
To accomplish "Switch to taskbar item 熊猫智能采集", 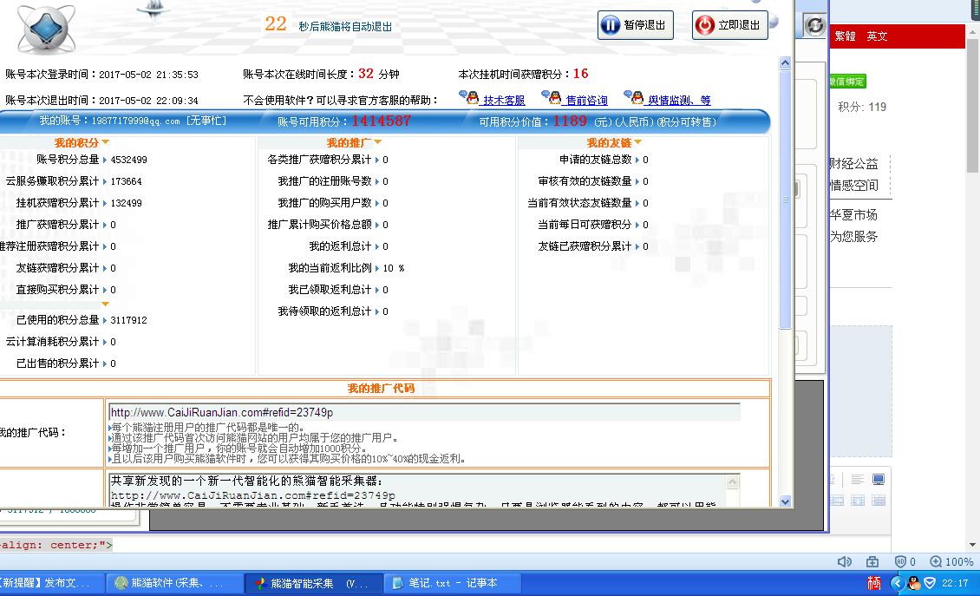I will pyautogui.click(x=312, y=583).
